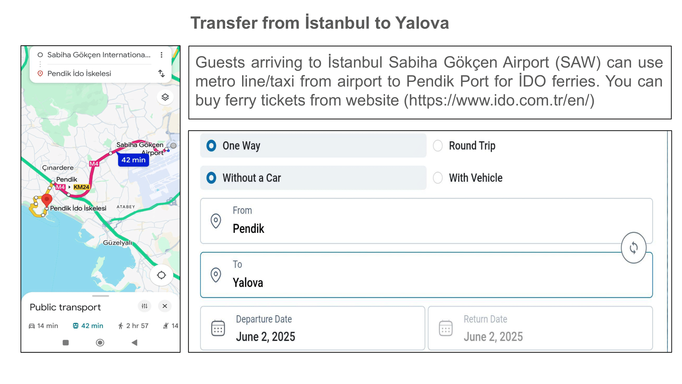Click the red Pendik İdo İskelesi map pin

click(47, 200)
